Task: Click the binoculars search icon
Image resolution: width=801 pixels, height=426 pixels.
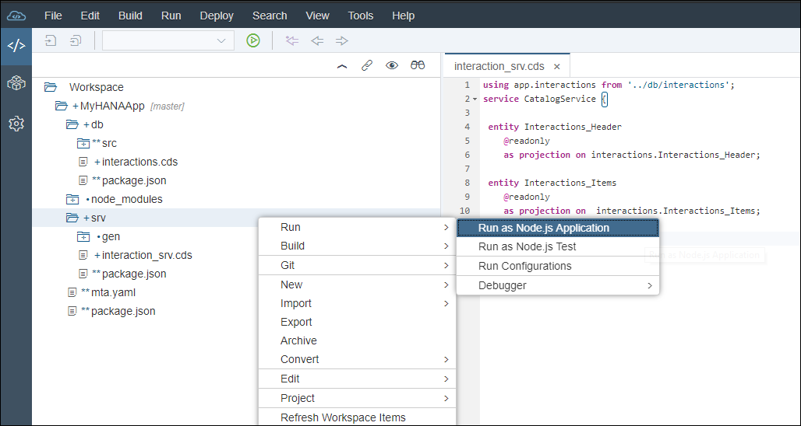Action: [418, 65]
